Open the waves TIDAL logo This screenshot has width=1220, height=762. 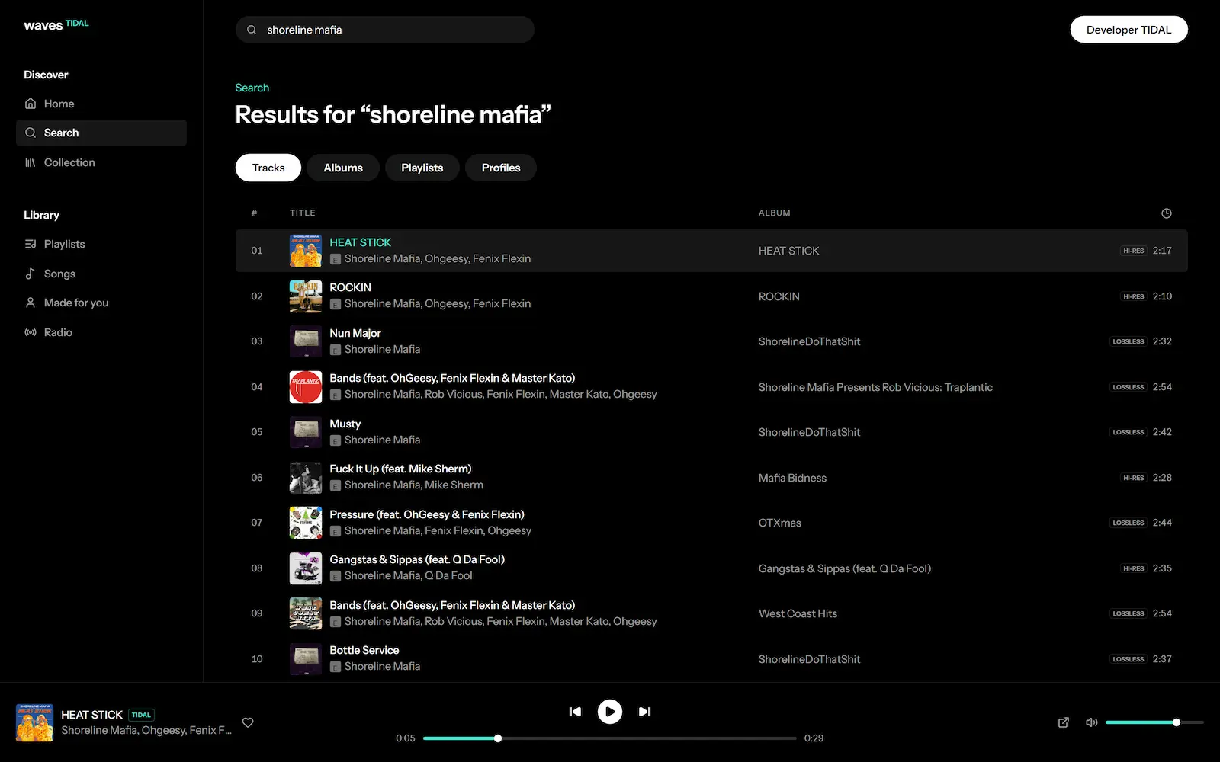(56, 25)
